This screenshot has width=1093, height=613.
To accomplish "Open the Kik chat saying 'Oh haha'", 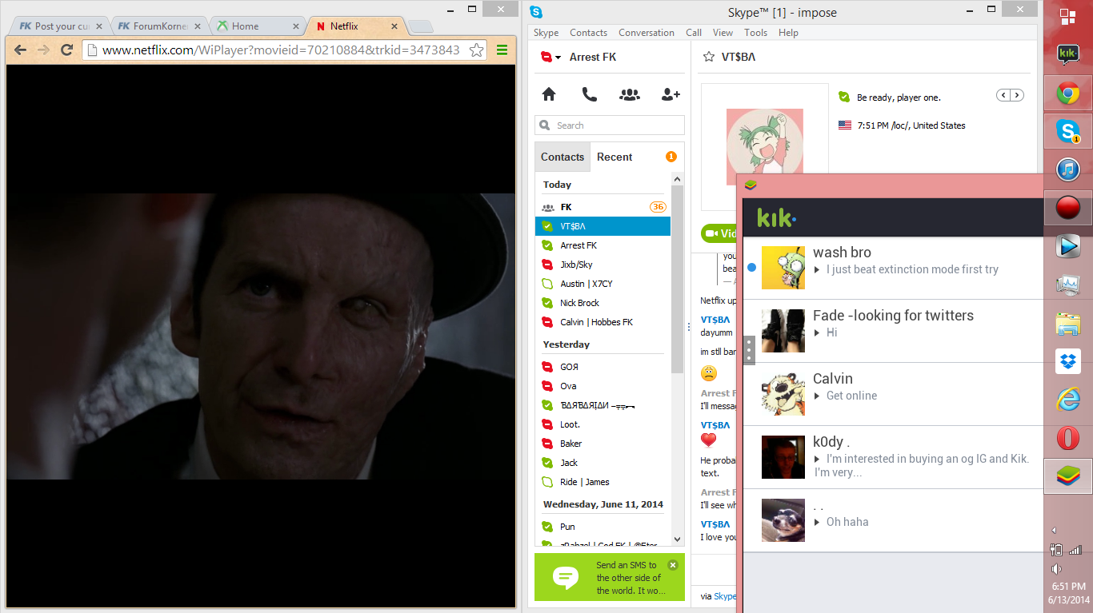I will click(893, 520).
